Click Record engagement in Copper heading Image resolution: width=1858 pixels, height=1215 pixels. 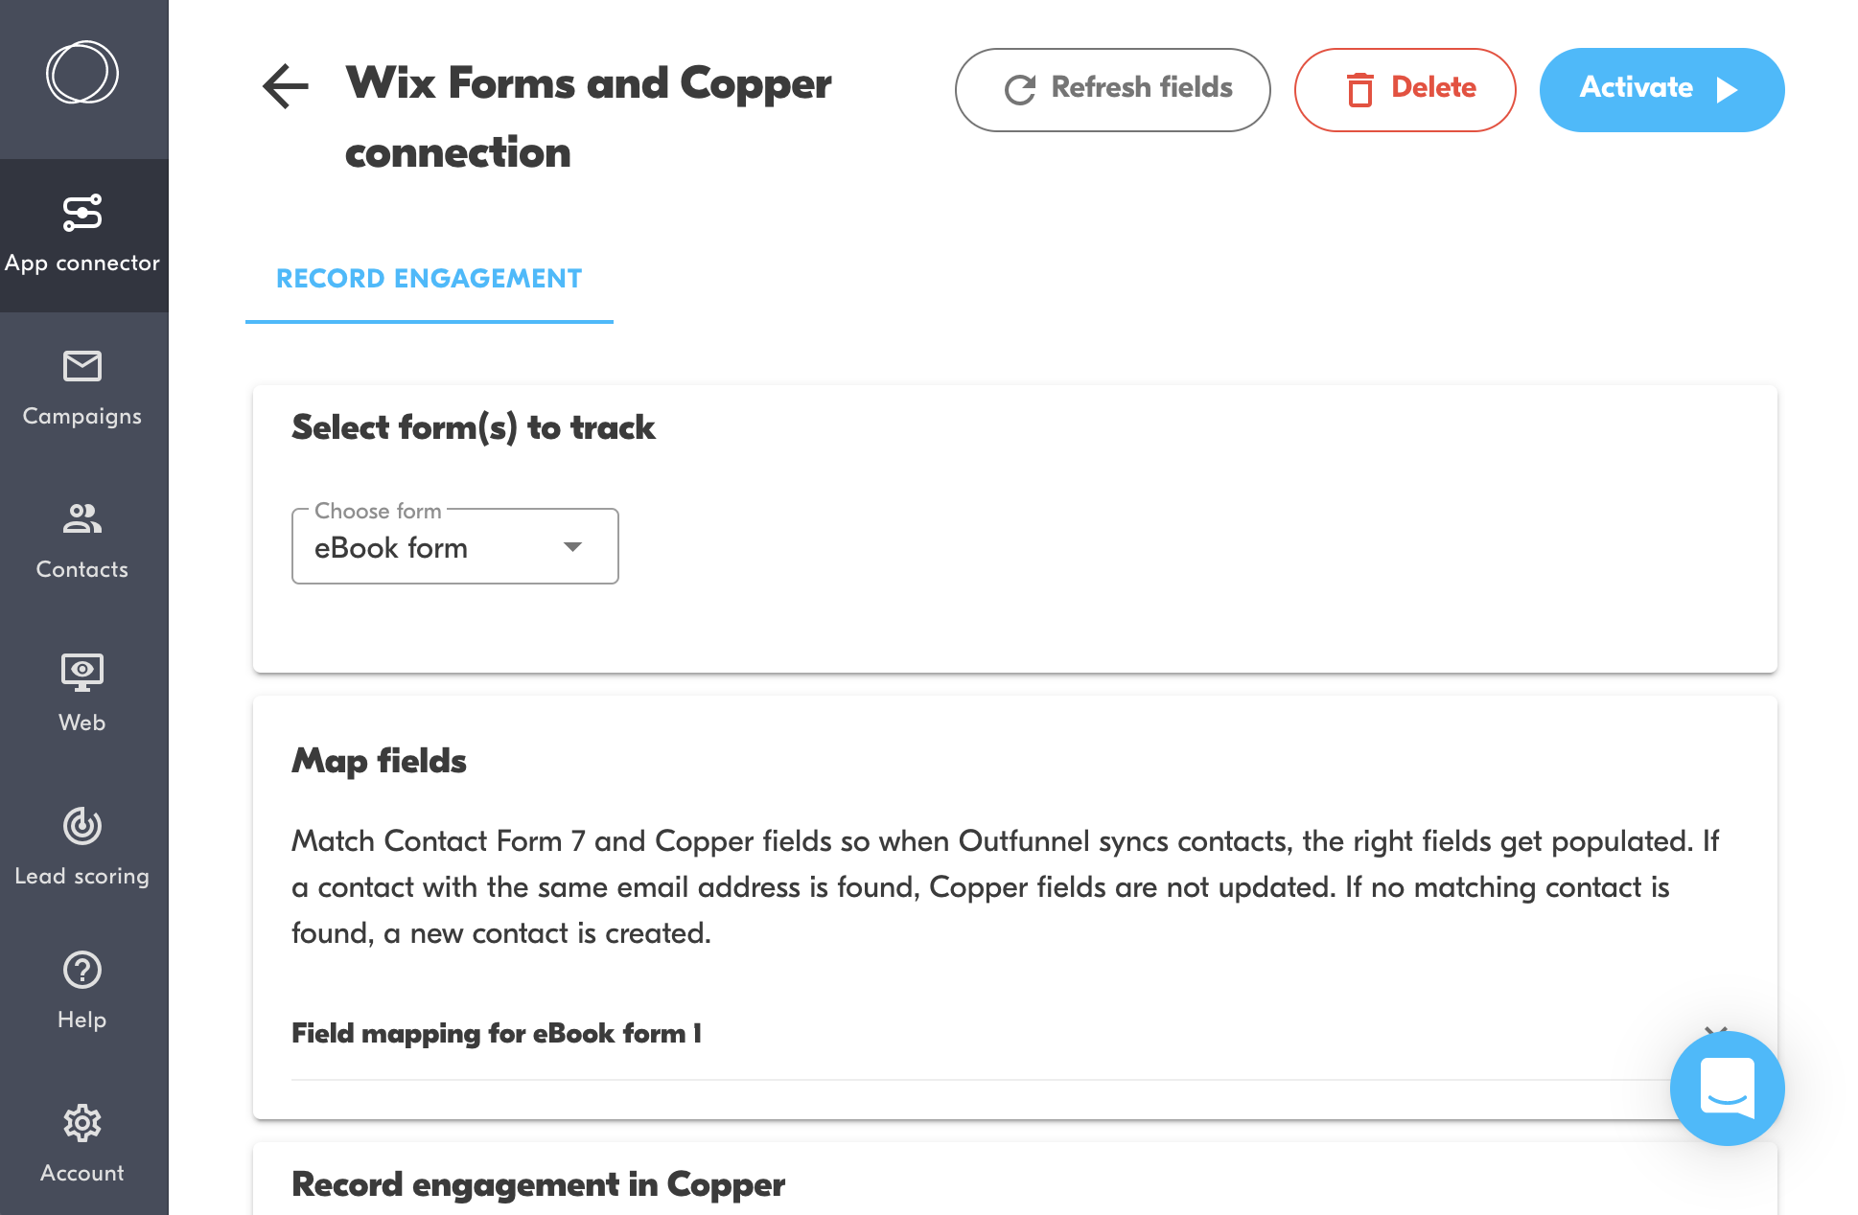click(x=538, y=1184)
